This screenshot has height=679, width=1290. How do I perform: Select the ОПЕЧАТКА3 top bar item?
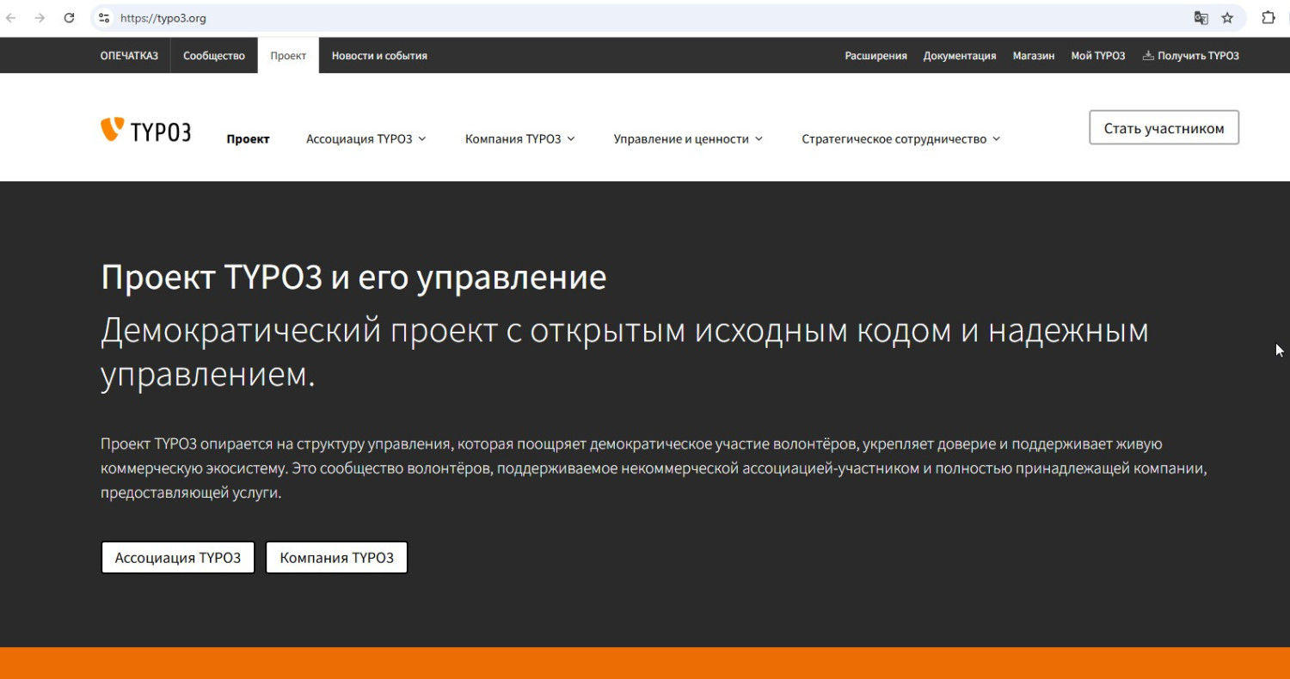[x=129, y=56]
